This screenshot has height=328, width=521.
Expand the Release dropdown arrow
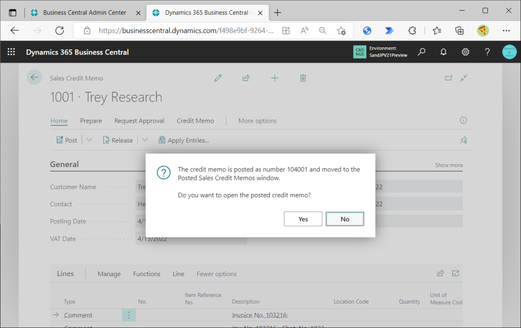tap(145, 140)
